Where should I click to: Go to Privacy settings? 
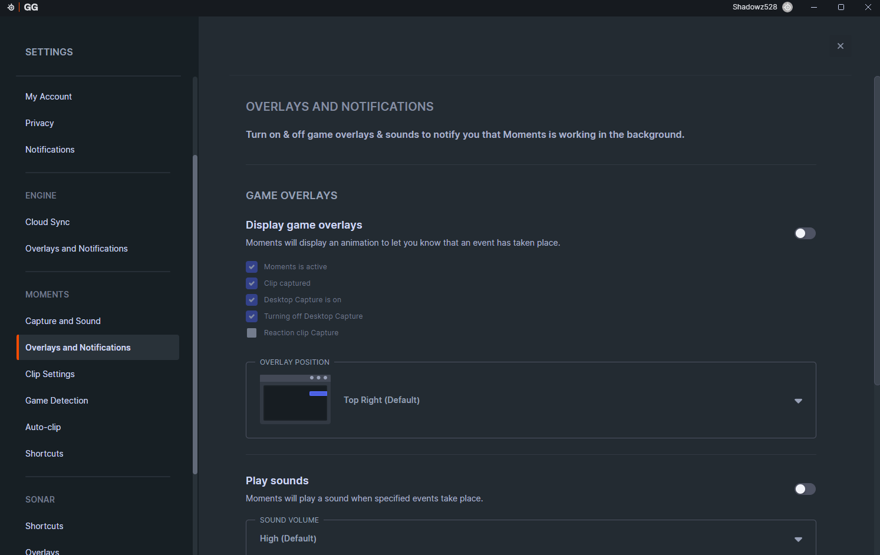click(x=39, y=123)
